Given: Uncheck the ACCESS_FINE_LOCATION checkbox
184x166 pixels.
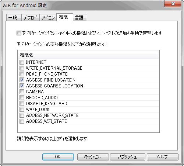Looking at the screenshot, I should coord(22,80).
